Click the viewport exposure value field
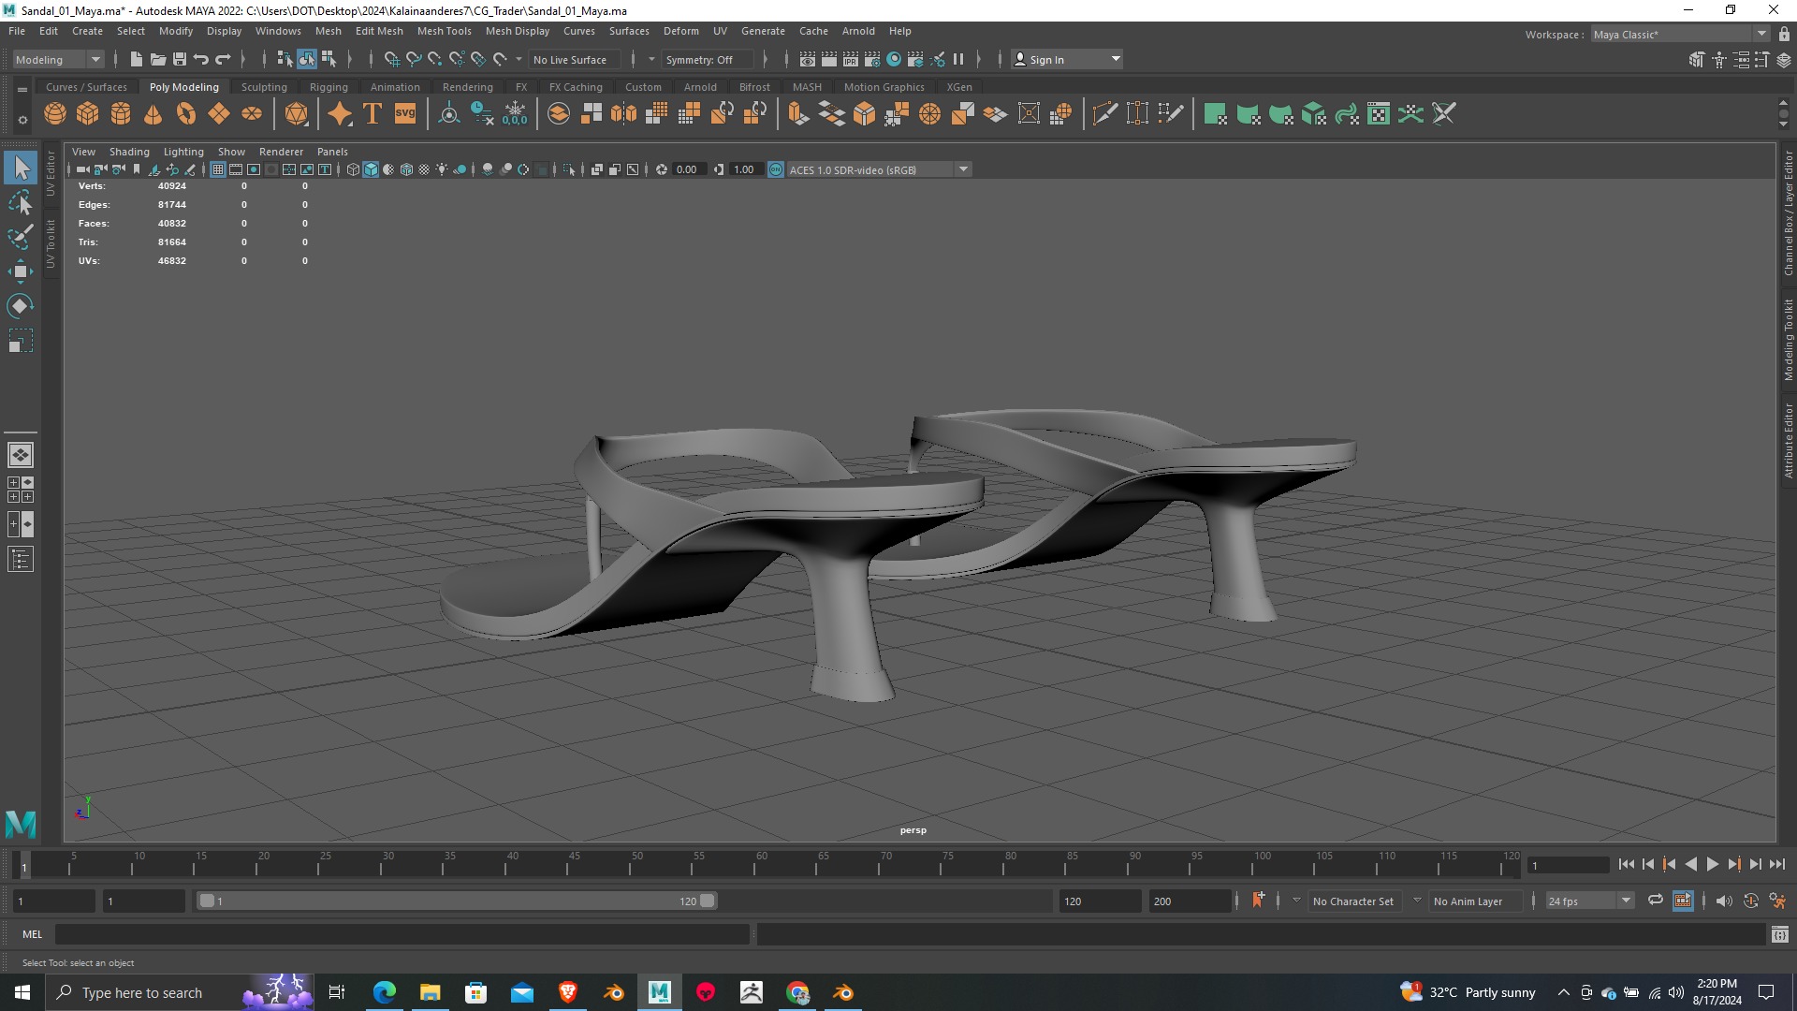 [688, 169]
